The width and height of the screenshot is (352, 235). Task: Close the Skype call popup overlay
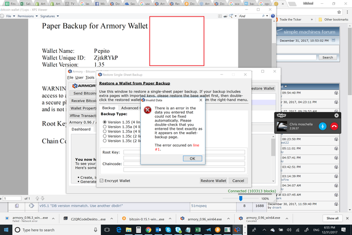tap(336, 116)
